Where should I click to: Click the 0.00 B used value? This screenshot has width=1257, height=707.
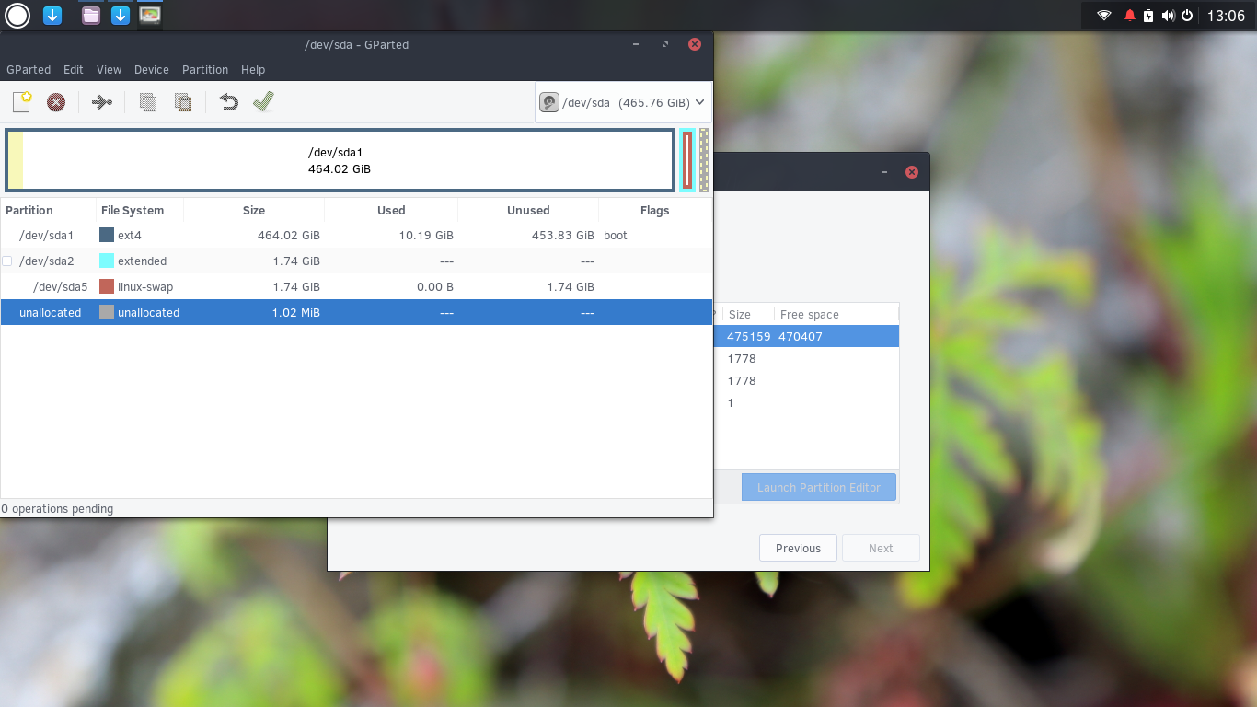pyautogui.click(x=435, y=287)
